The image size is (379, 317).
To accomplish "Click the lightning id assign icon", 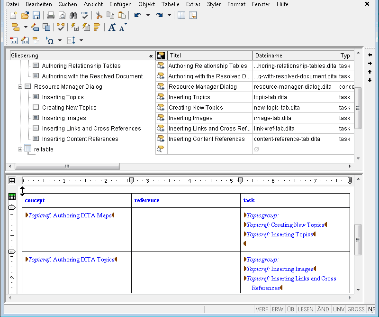I will point(75,27).
